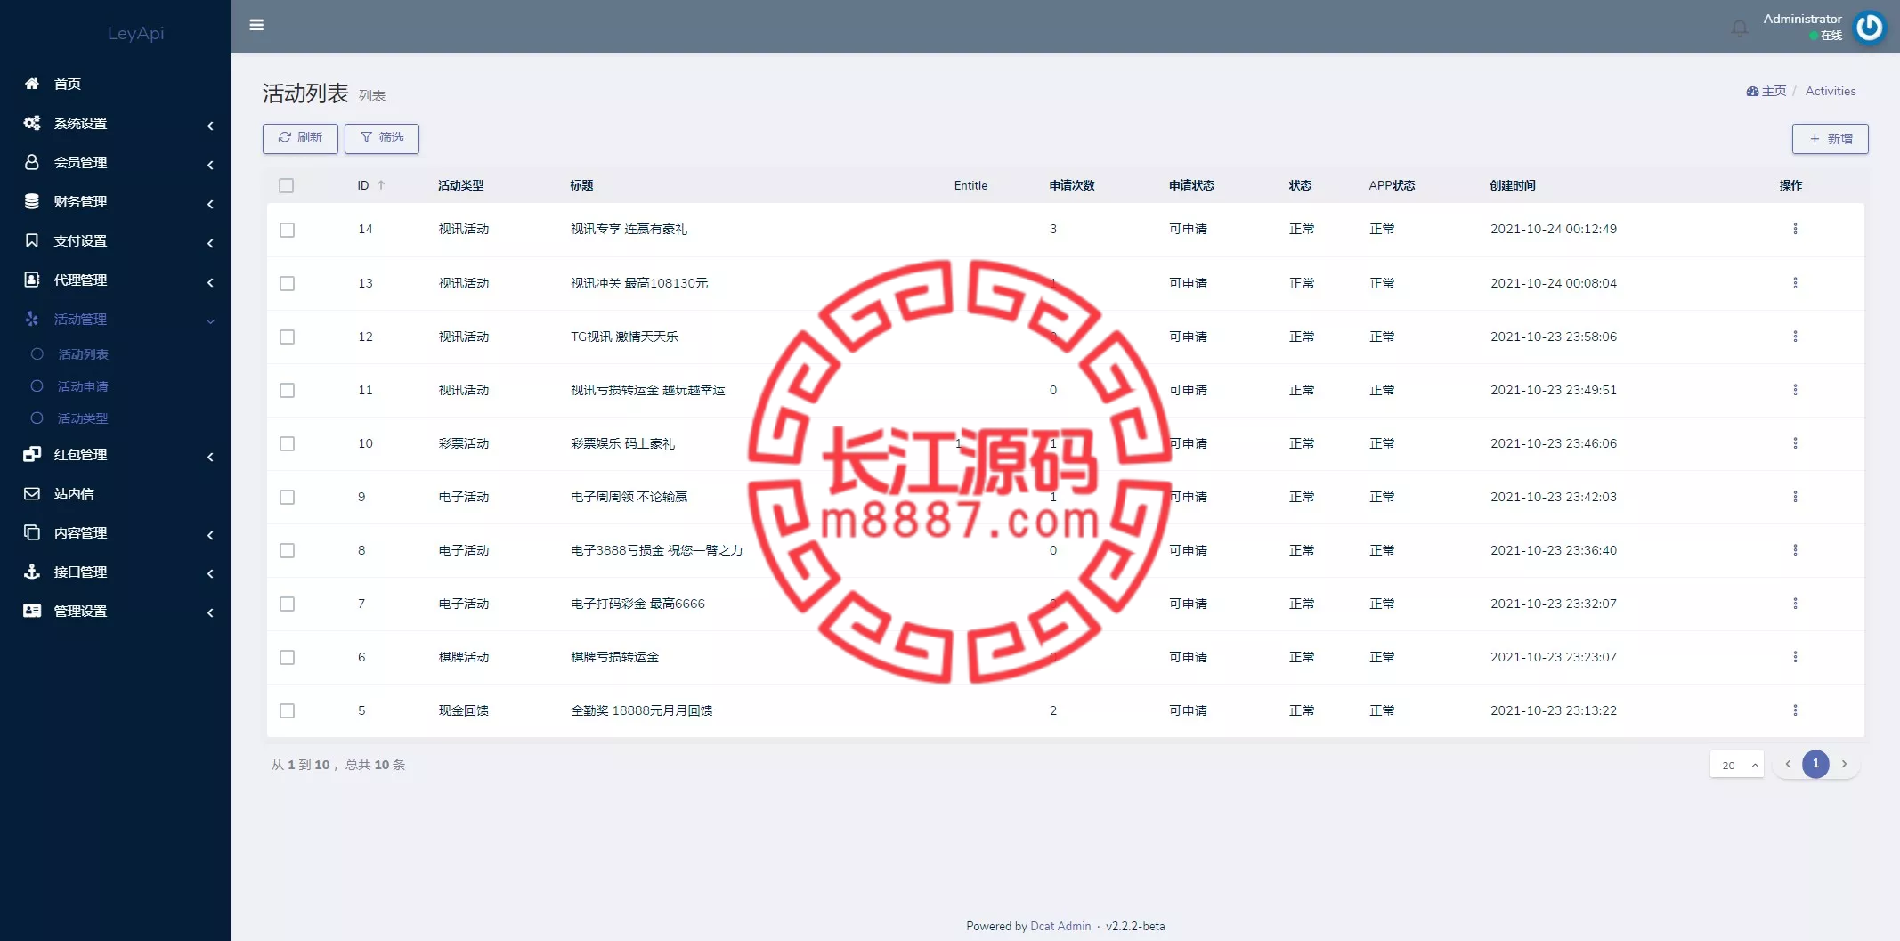Click the copy icon for 内容管理
Image resolution: width=1900 pixels, height=941 pixels.
coord(32,532)
